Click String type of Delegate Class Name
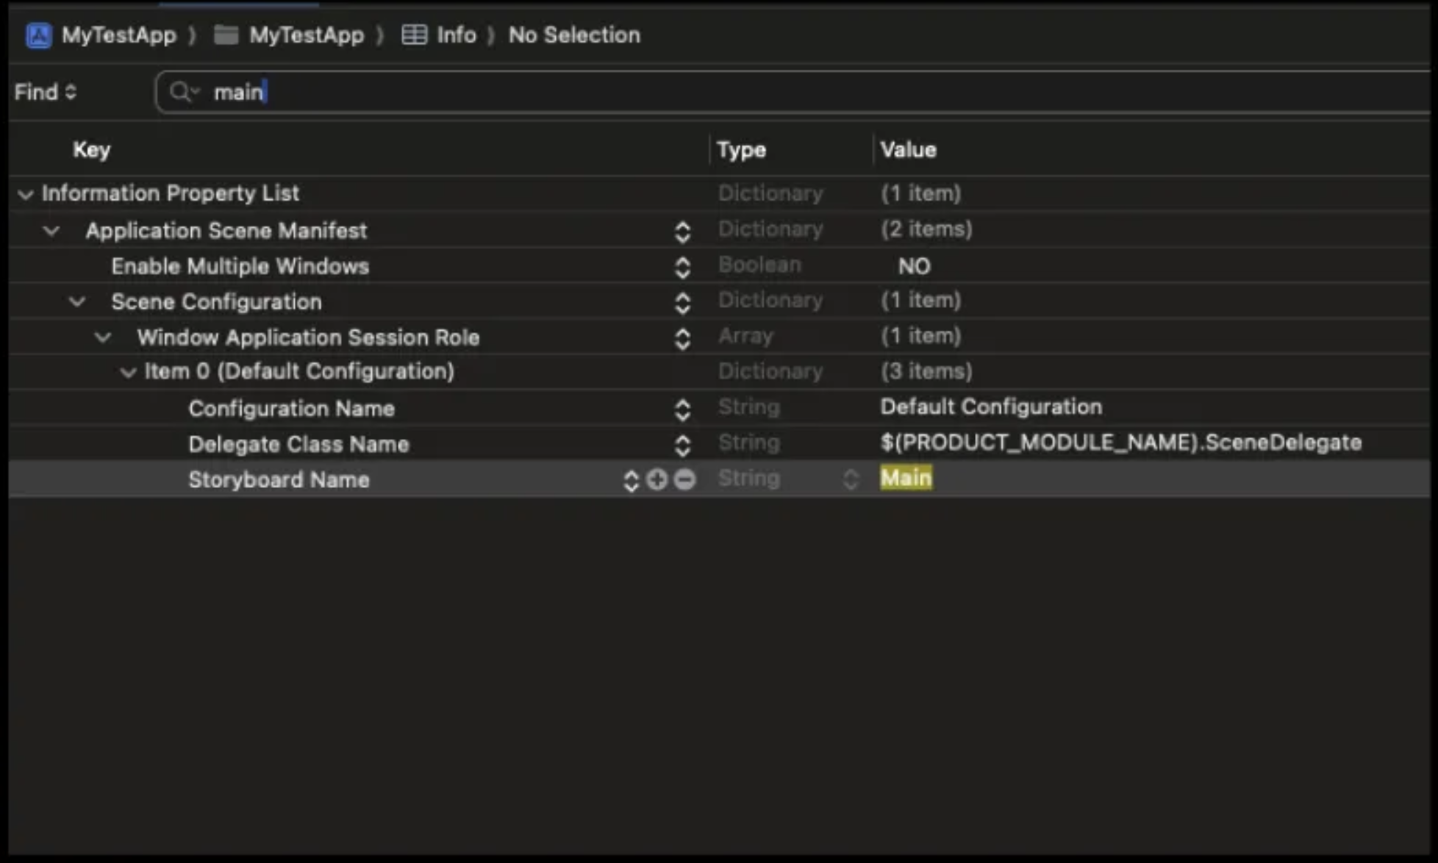 [748, 443]
